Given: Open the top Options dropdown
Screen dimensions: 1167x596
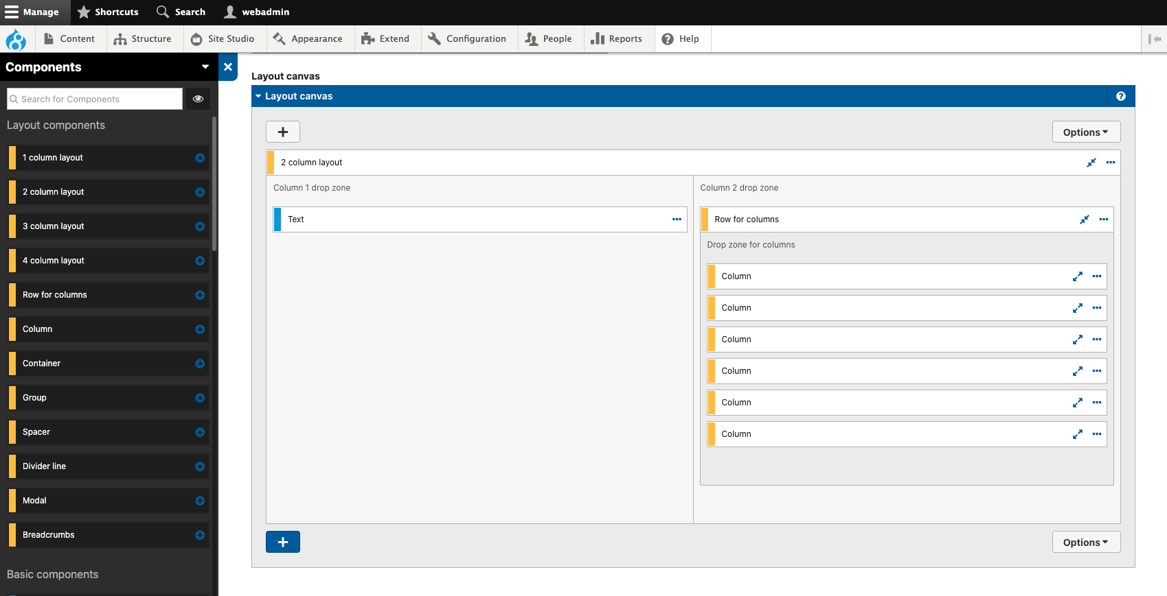Looking at the screenshot, I should 1086,132.
